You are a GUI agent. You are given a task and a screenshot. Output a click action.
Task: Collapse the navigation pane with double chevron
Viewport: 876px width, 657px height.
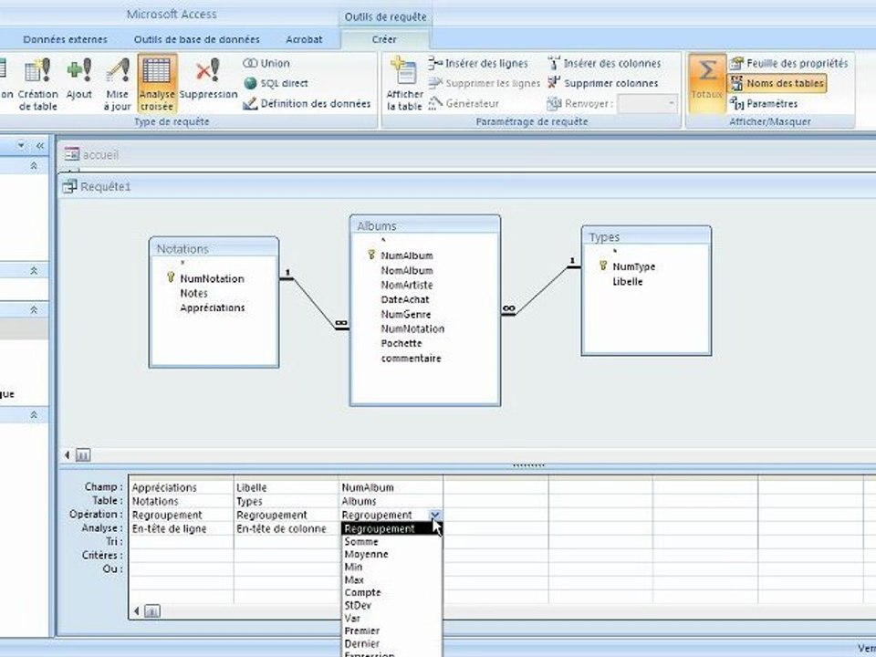click(39, 146)
